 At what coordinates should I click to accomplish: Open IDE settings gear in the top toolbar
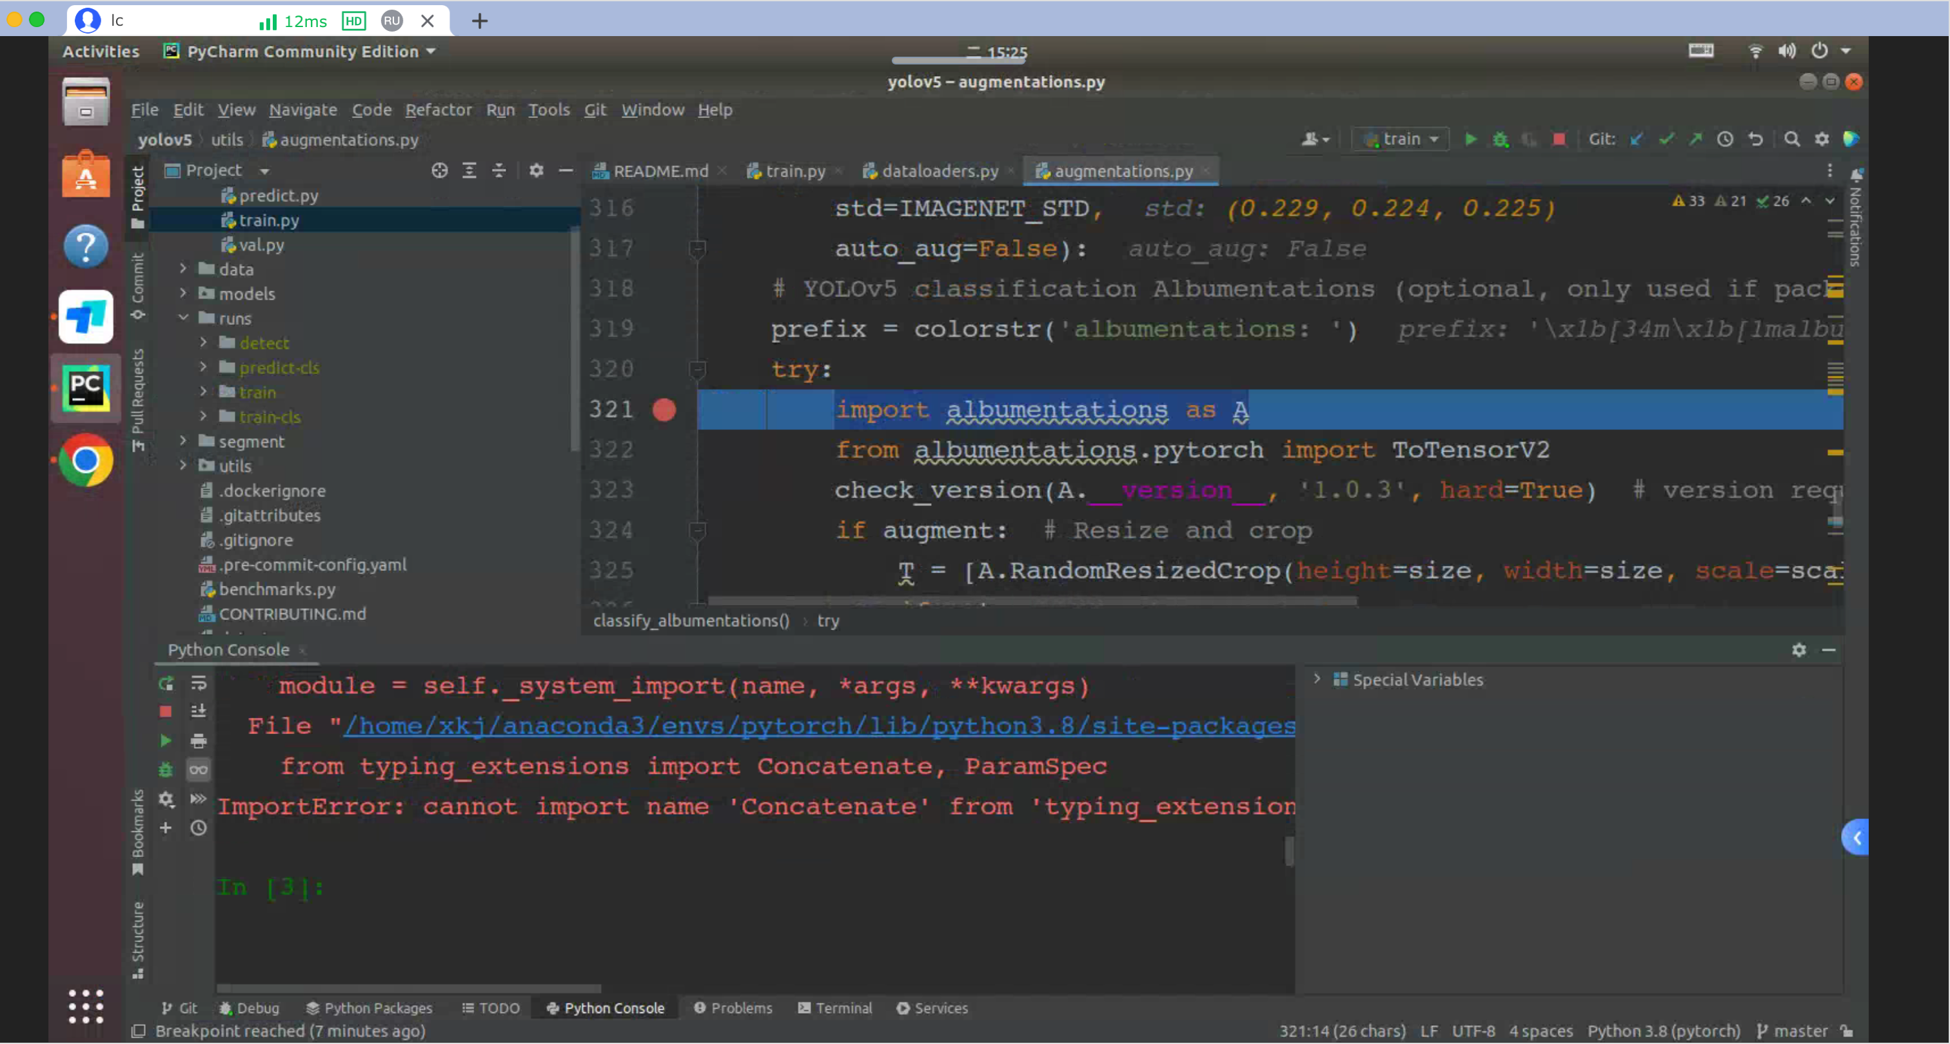pos(1822,139)
